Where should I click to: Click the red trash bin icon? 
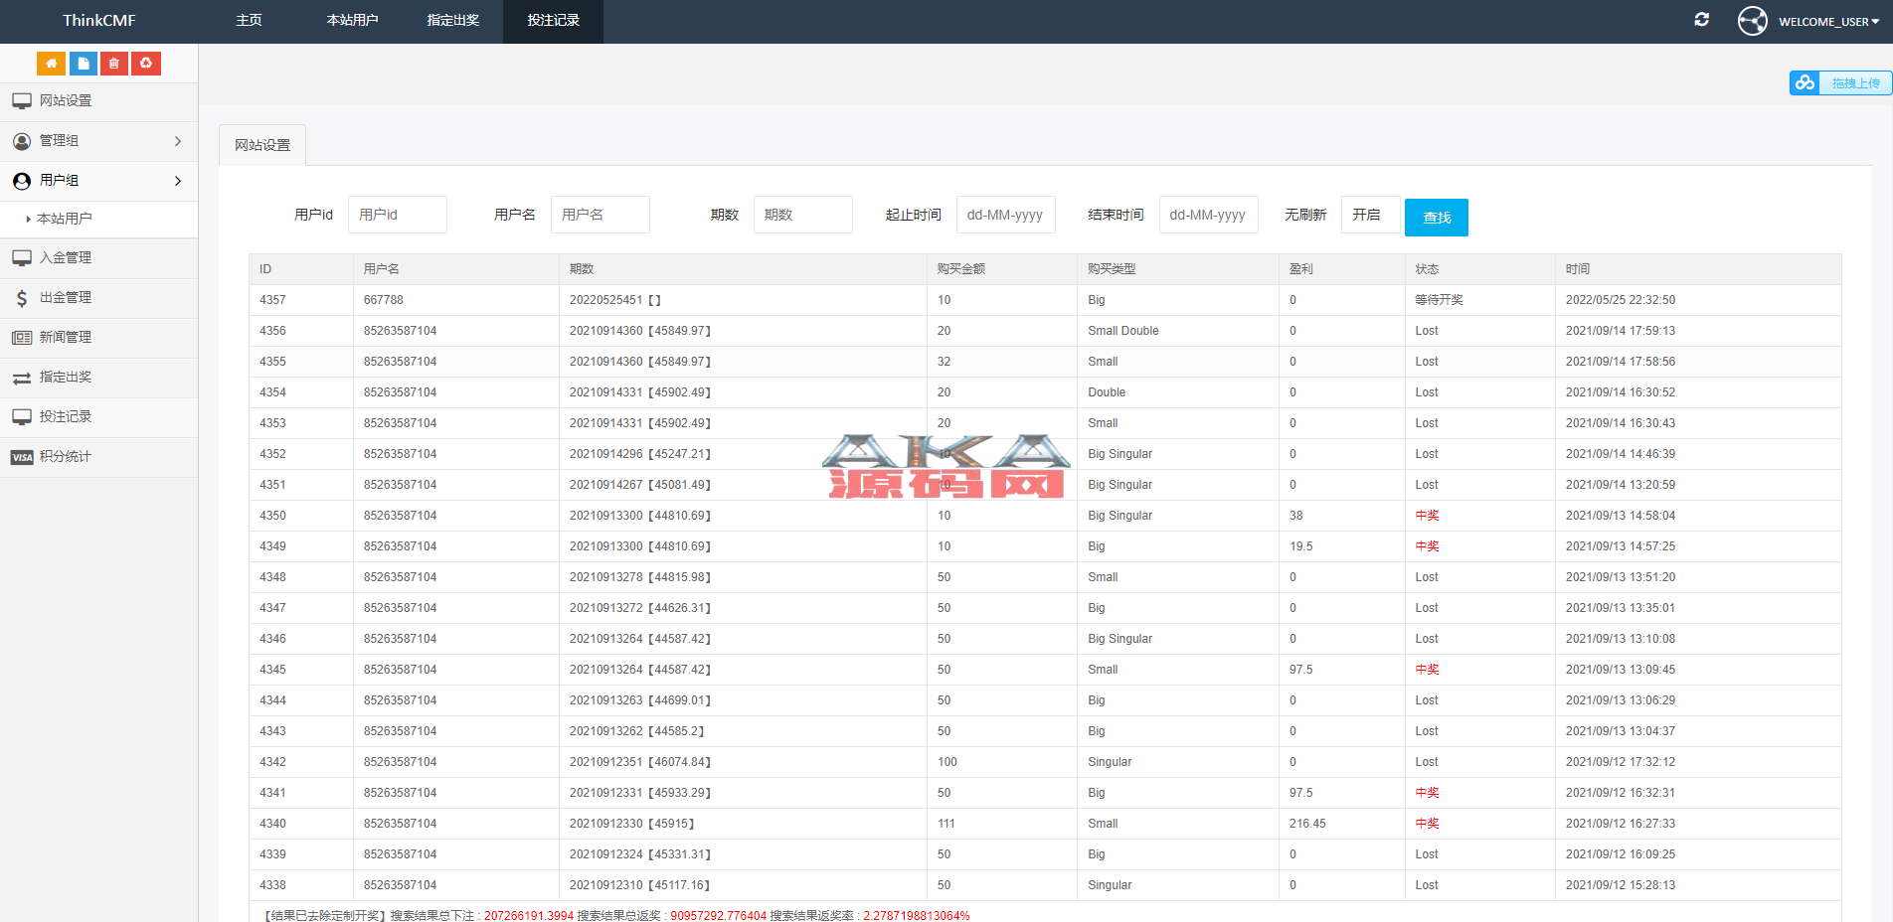coord(114,64)
